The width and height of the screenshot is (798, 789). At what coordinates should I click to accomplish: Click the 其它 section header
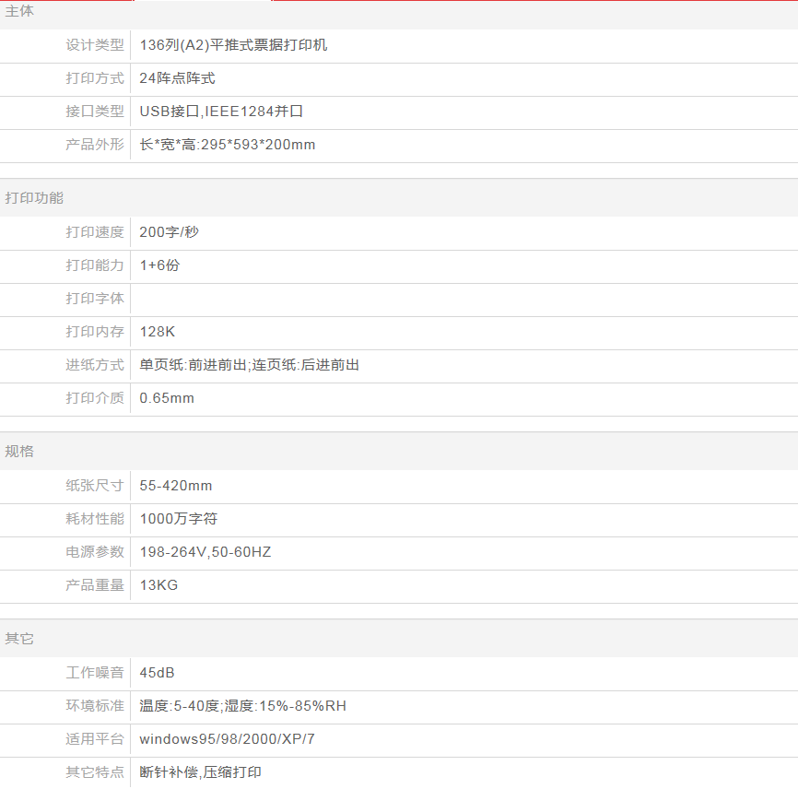coord(20,639)
